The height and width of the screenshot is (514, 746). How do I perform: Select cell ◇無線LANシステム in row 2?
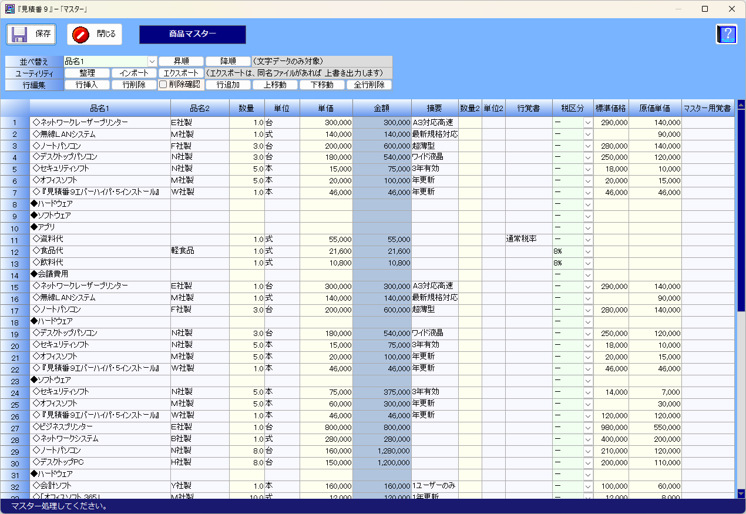click(x=100, y=134)
